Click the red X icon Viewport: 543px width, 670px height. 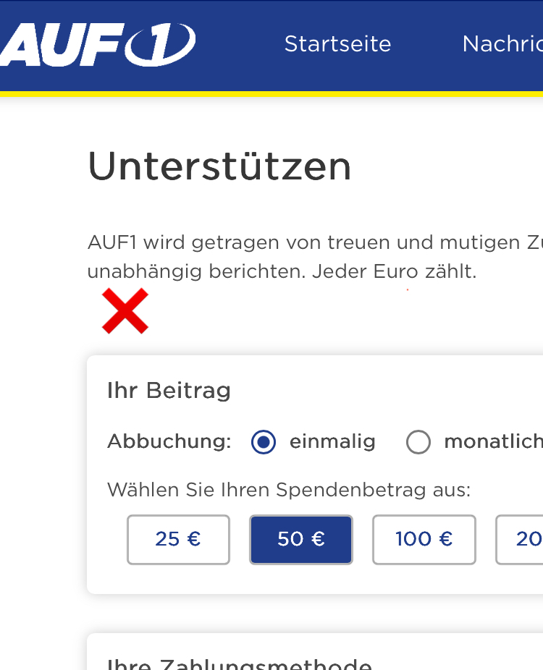[125, 311]
